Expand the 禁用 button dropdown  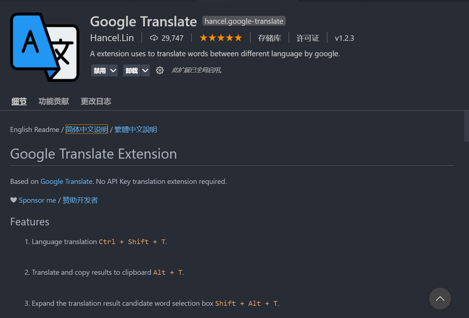113,70
